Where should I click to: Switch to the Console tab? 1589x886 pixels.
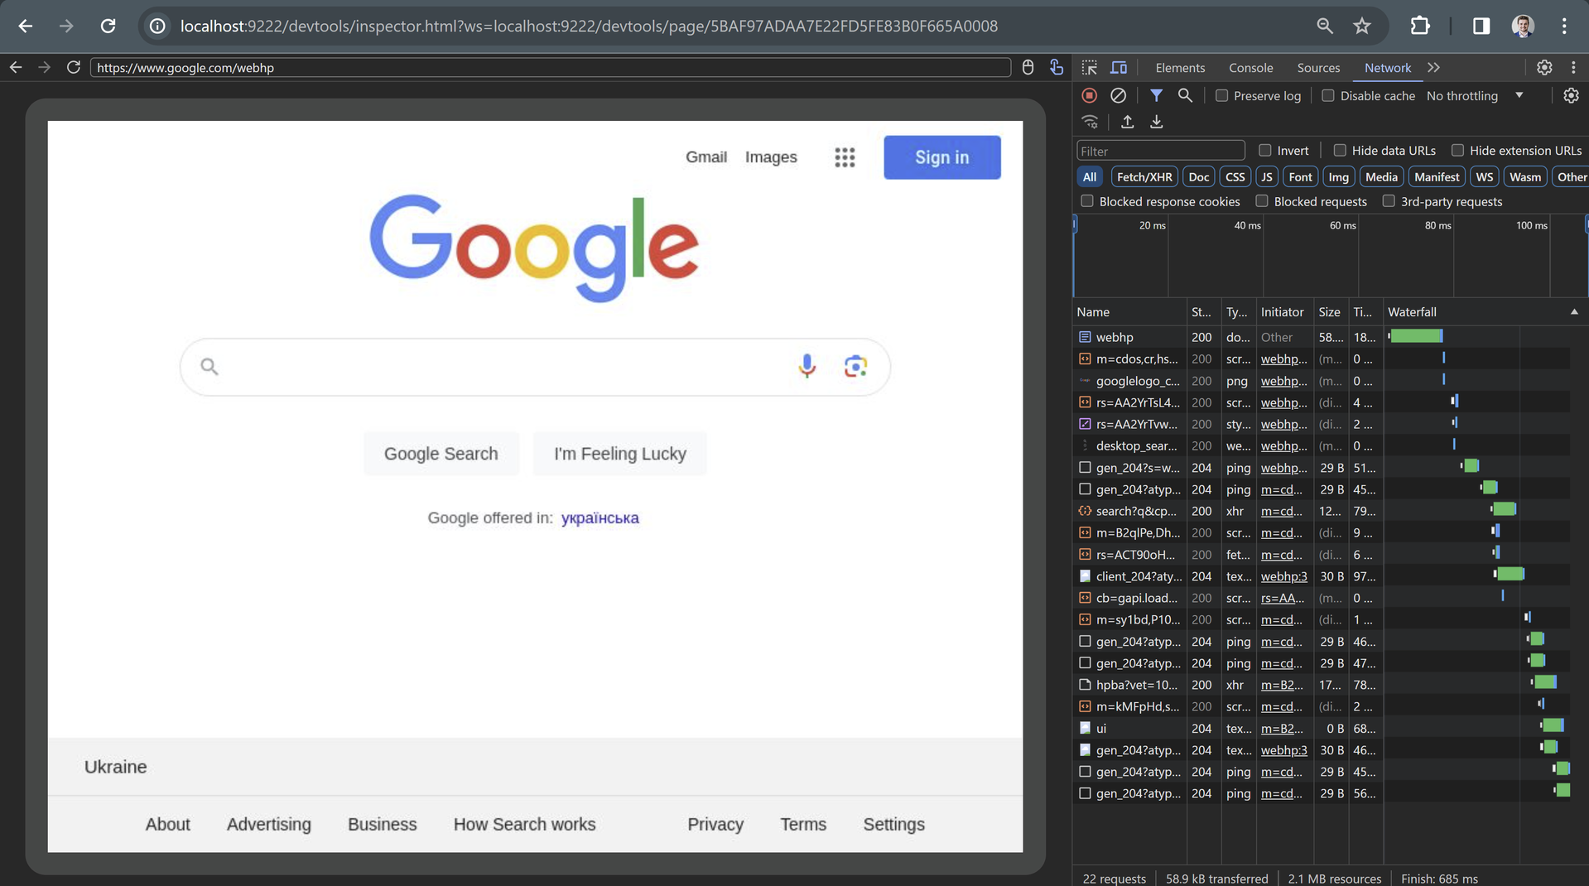point(1250,68)
